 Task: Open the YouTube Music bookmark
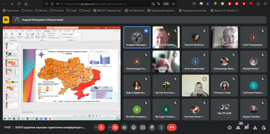coord(134,11)
